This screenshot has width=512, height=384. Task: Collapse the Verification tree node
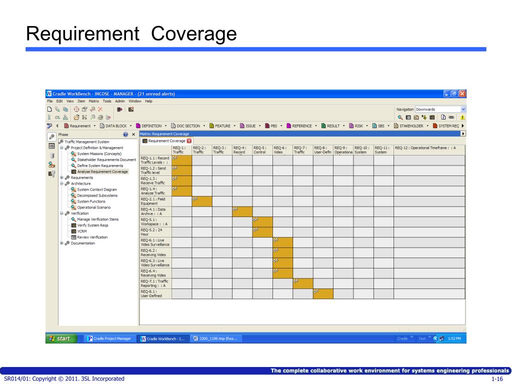pos(61,213)
